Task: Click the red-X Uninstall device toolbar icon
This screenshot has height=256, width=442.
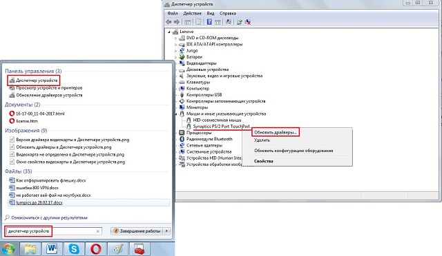Action: click(248, 22)
